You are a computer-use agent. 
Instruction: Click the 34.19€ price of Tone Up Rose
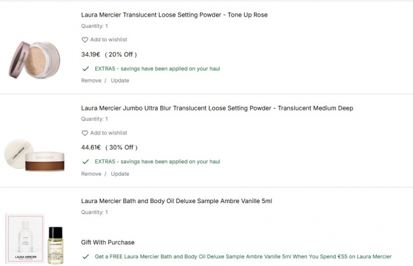pos(91,54)
